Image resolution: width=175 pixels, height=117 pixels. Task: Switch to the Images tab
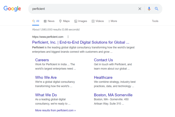[81, 21]
